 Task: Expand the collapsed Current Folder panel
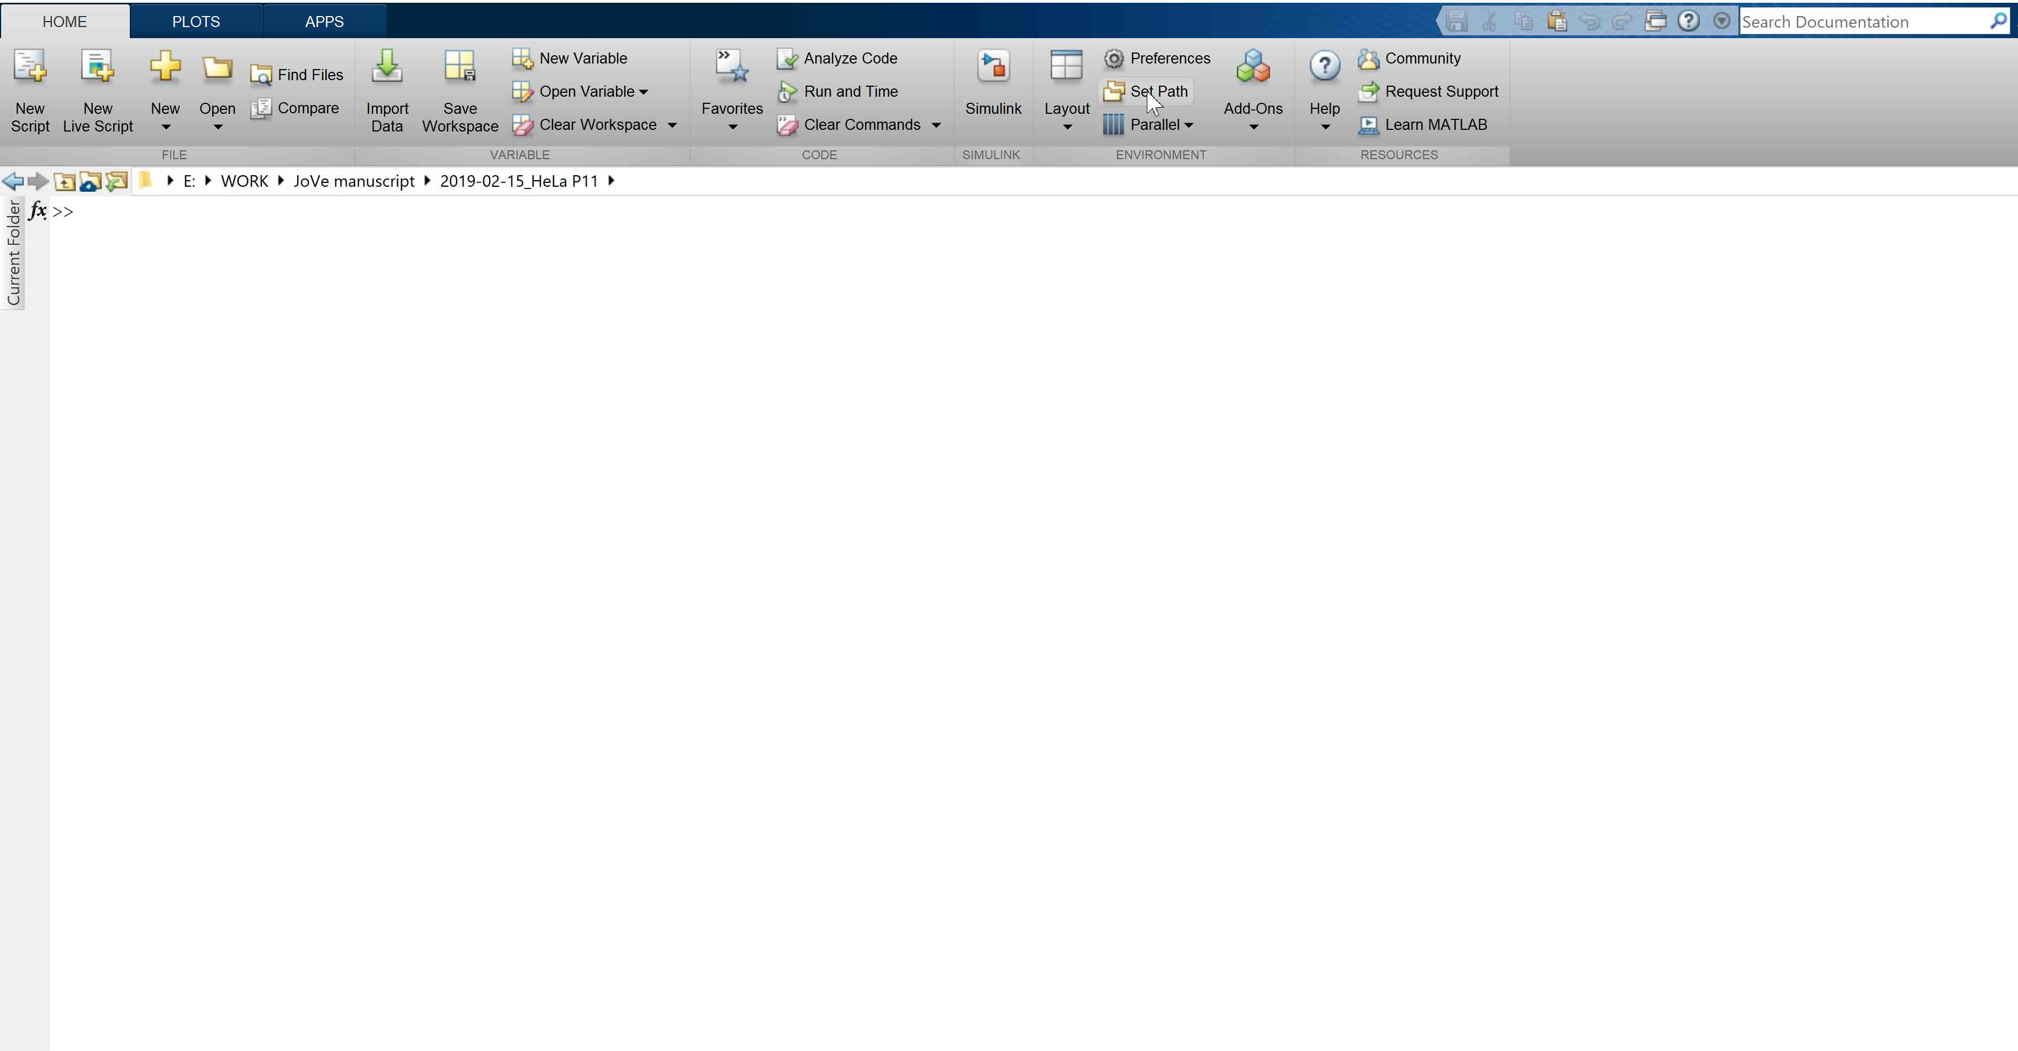pos(13,253)
